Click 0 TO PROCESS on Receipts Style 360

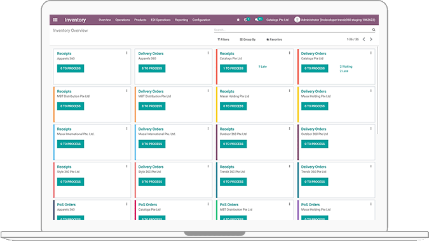(71, 182)
